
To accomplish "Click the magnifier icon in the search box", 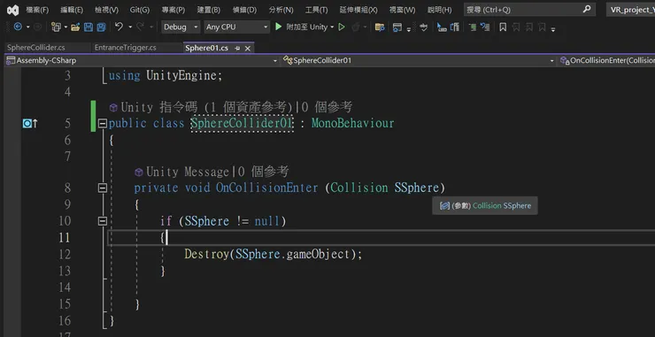I will tap(587, 9).
